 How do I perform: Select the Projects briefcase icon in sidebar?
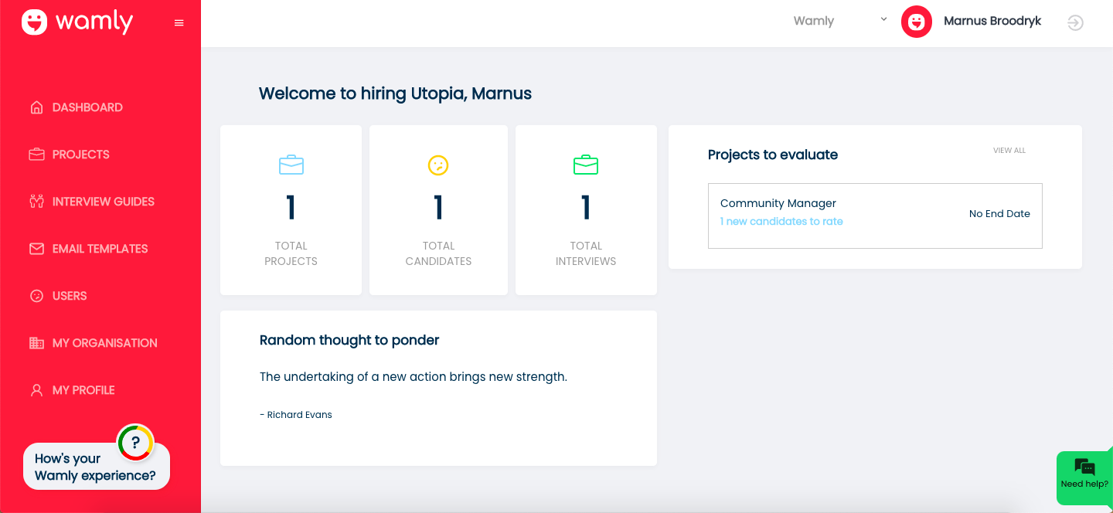pyautogui.click(x=36, y=154)
